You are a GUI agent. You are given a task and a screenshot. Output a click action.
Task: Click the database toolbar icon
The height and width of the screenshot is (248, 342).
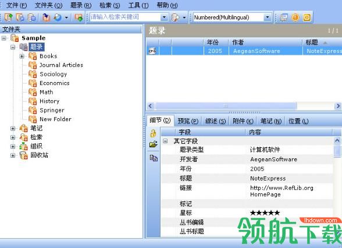point(31,17)
